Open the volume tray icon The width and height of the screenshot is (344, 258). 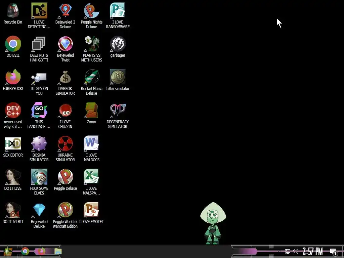coord(296,251)
